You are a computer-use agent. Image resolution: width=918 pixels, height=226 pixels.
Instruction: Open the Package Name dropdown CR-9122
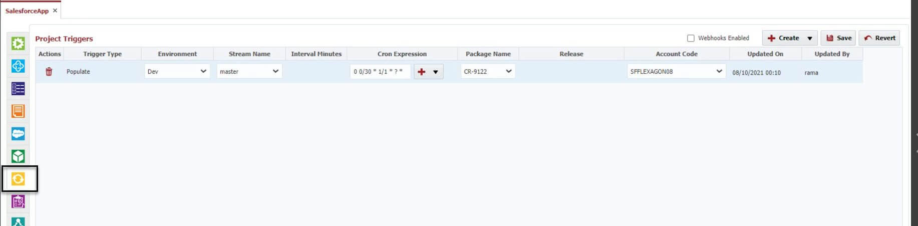[487, 72]
